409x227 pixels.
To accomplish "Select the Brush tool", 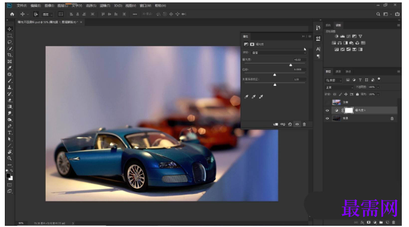I will tap(10, 81).
